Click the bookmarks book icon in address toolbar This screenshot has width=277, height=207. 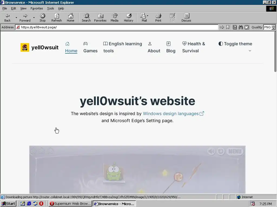pos(235,27)
